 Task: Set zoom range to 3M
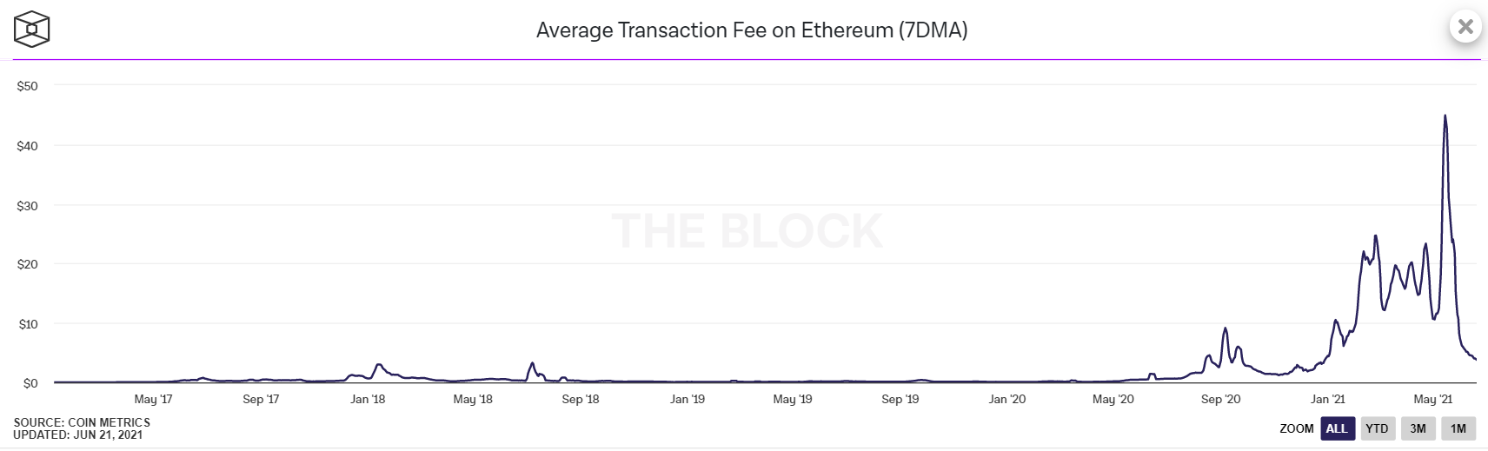coord(1418,428)
